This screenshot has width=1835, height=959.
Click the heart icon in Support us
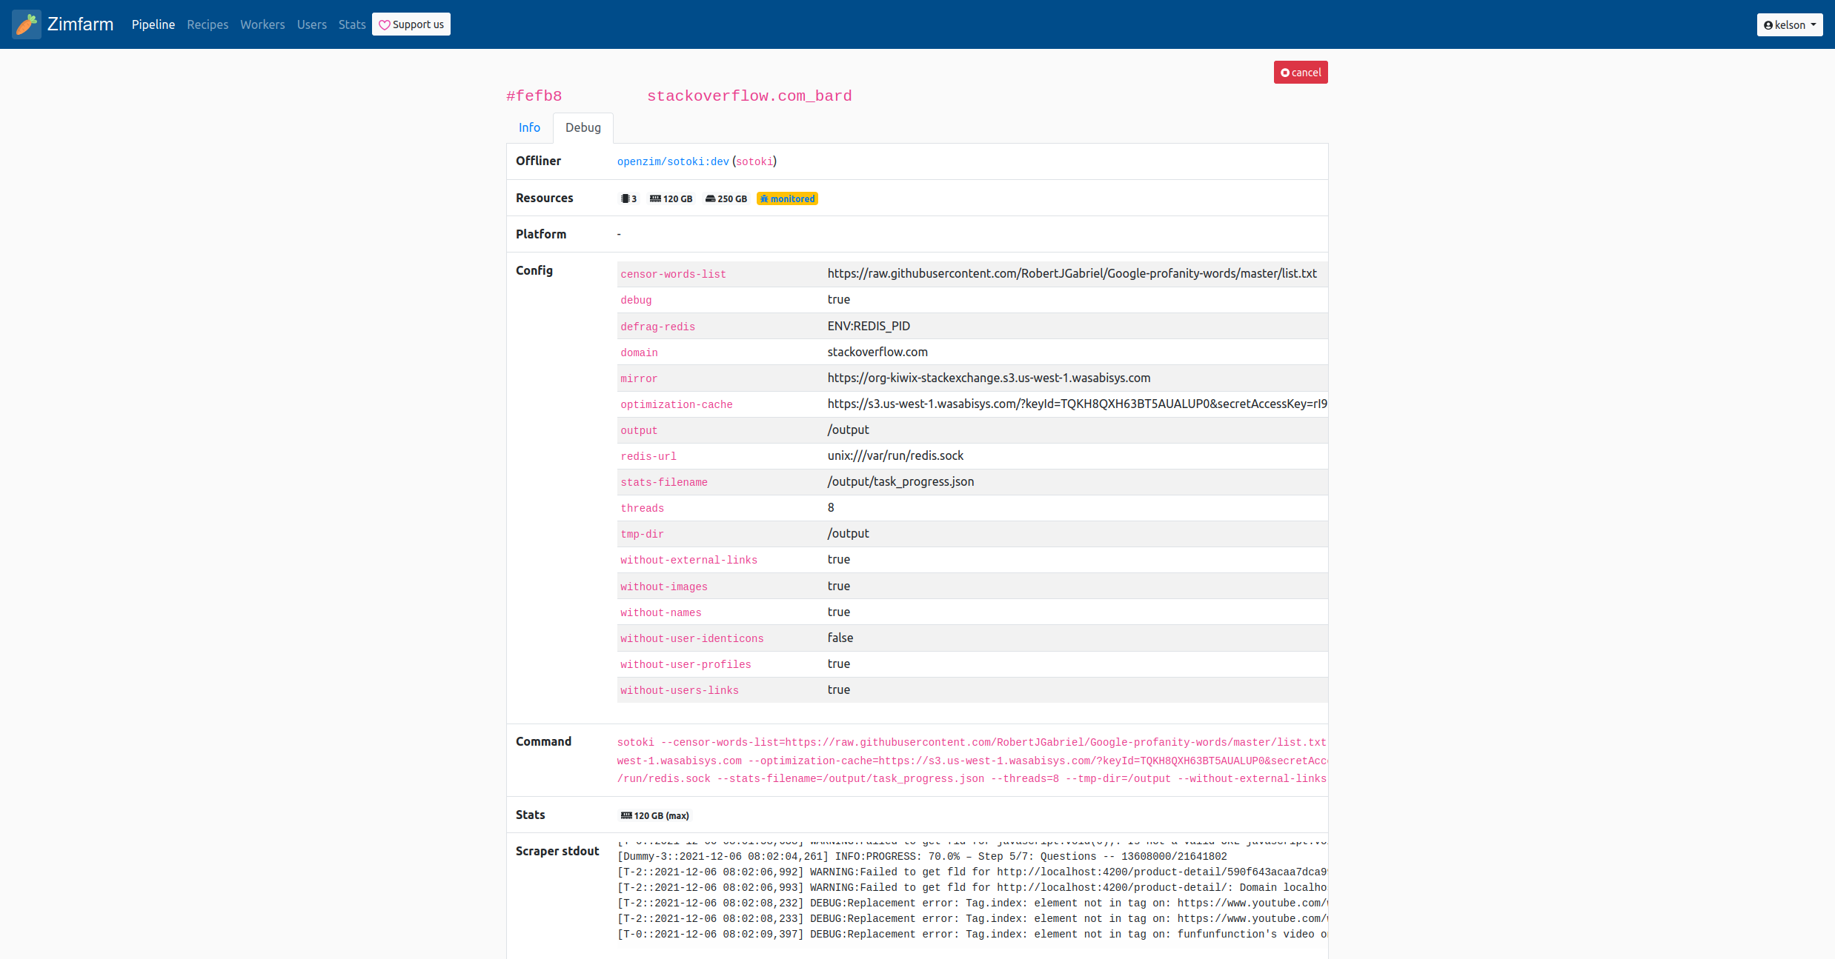pyautogui.click(x=384, y=25)
